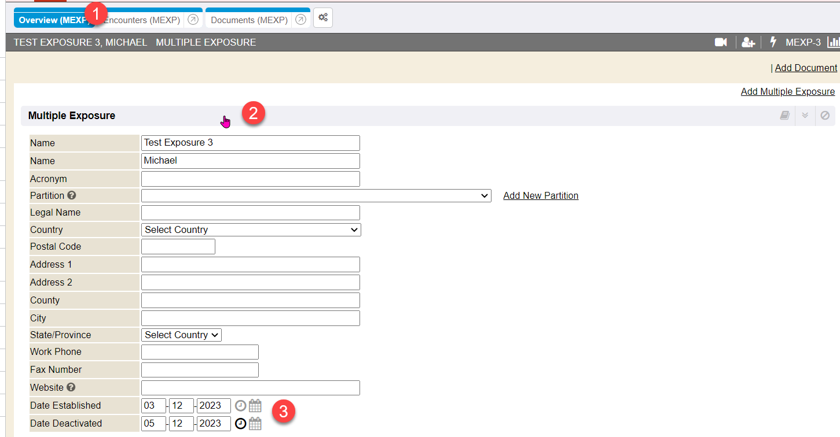The height and width of the screenshot is (437, 840).
Task: Click the video camera icon in header
Action: (x=721, y=42)
